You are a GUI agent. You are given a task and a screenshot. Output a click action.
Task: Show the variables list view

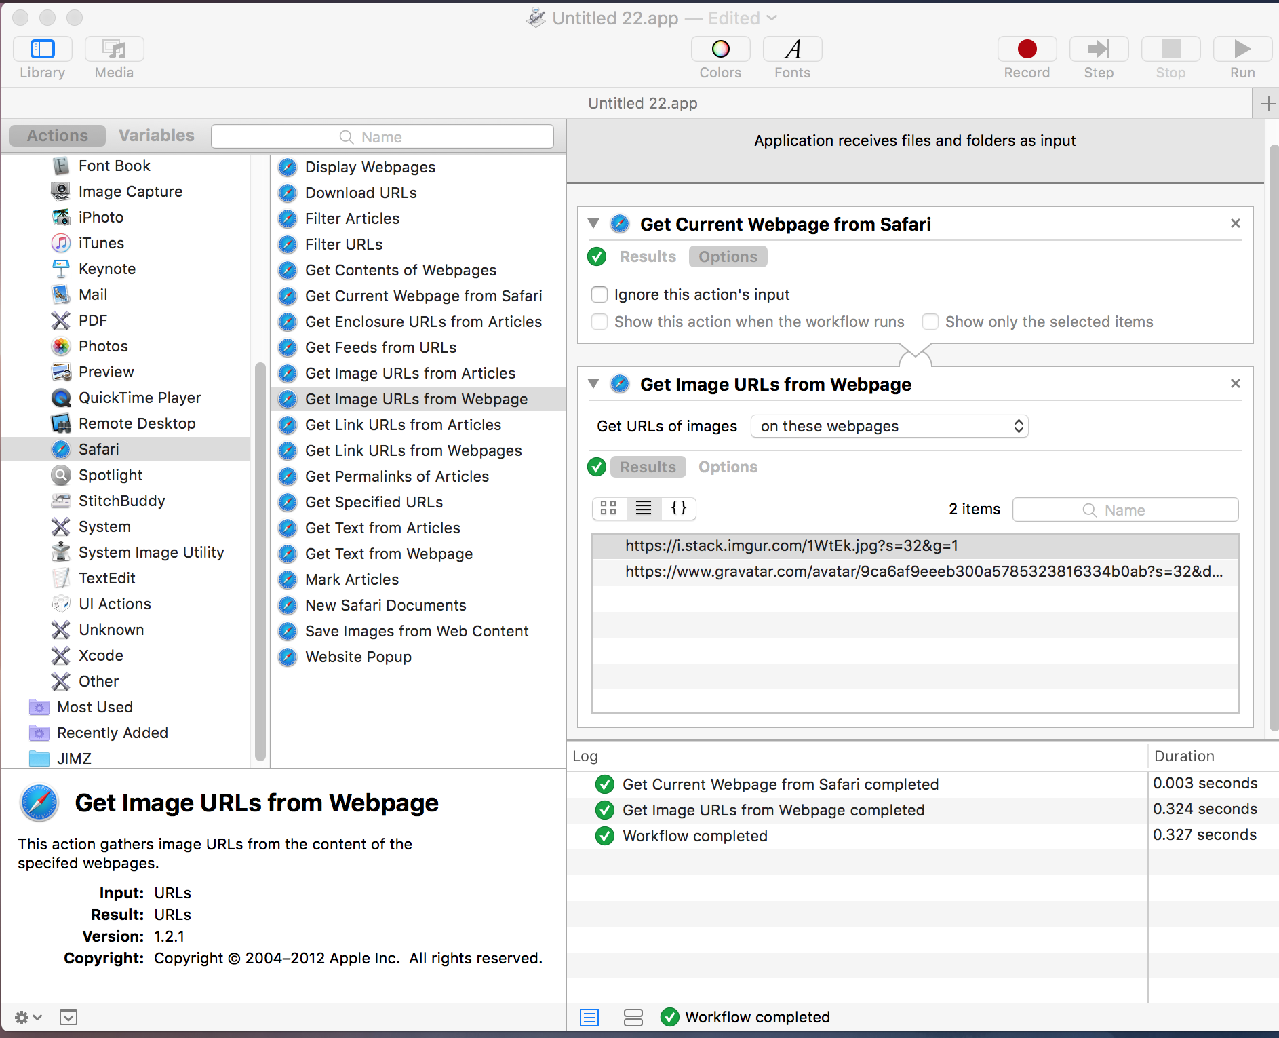633,1017
